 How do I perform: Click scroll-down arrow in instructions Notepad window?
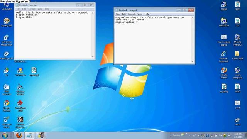click(x=93, y=57)
